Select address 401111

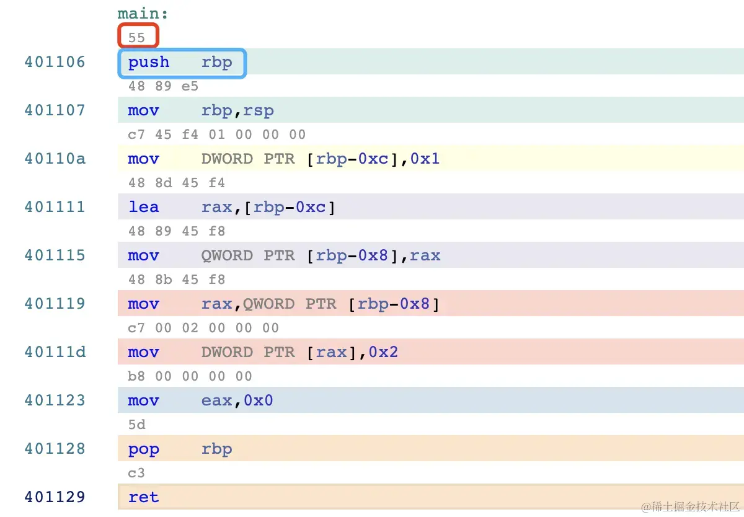pos(55,207)
